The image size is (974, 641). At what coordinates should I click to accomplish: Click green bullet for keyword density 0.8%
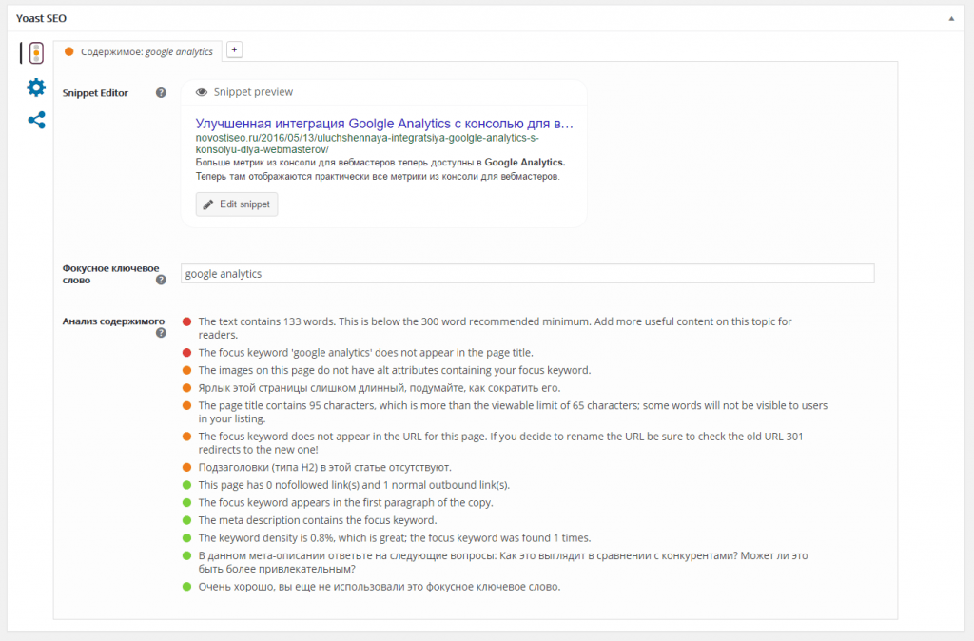click(x=186, y=538)
